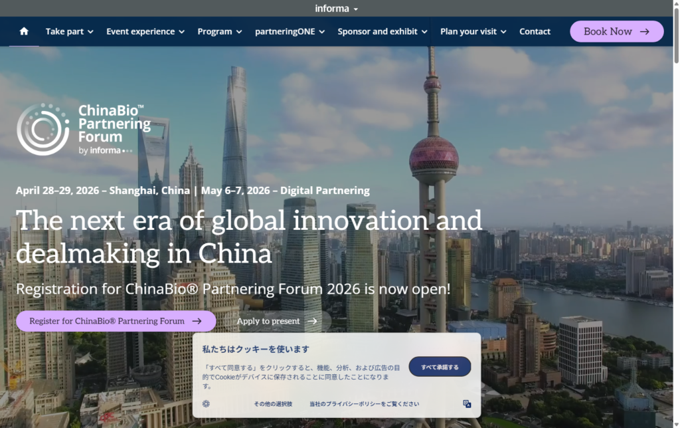This screenshot has width=680, height=428.
Task: Click the language translate icon in cookie banner
Action: (x=467, y=403)
